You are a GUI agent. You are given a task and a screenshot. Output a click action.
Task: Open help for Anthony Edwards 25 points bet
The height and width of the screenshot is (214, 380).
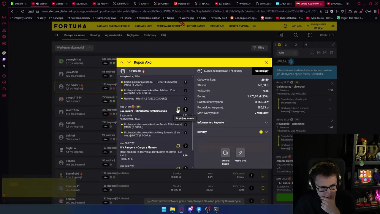(x=186, y=133)
